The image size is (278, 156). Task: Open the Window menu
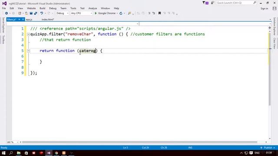[x=105, y=8]
